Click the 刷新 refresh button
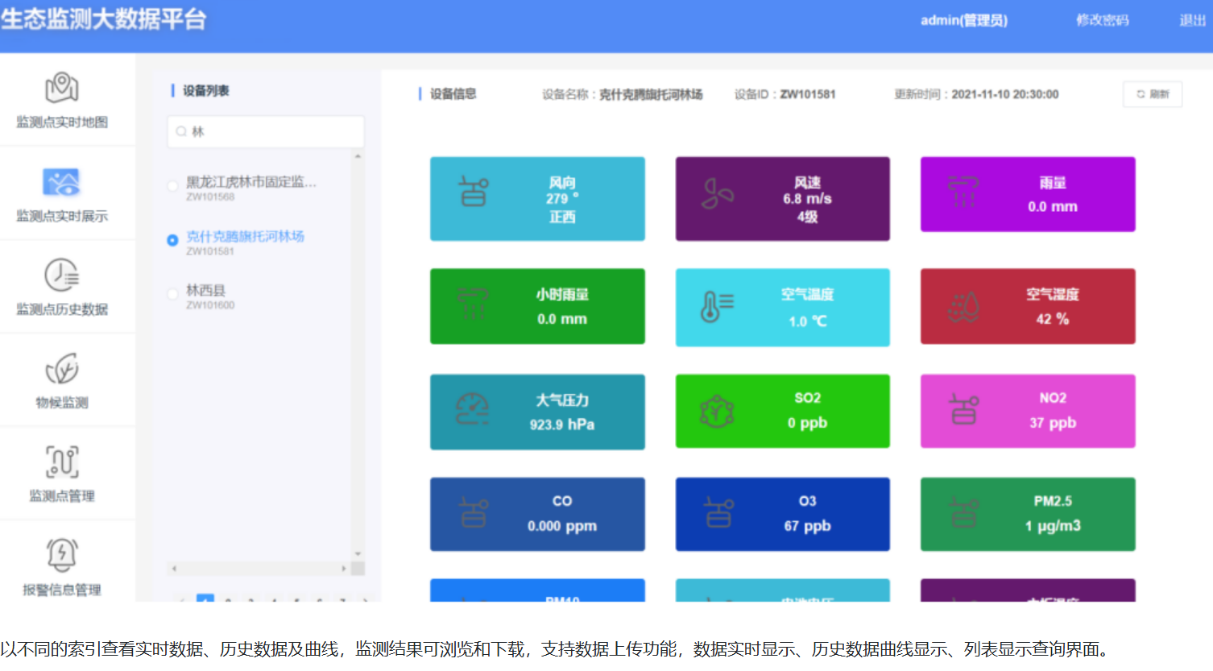The height and width of the screenshot is (671, 1213). [1153, 94]
